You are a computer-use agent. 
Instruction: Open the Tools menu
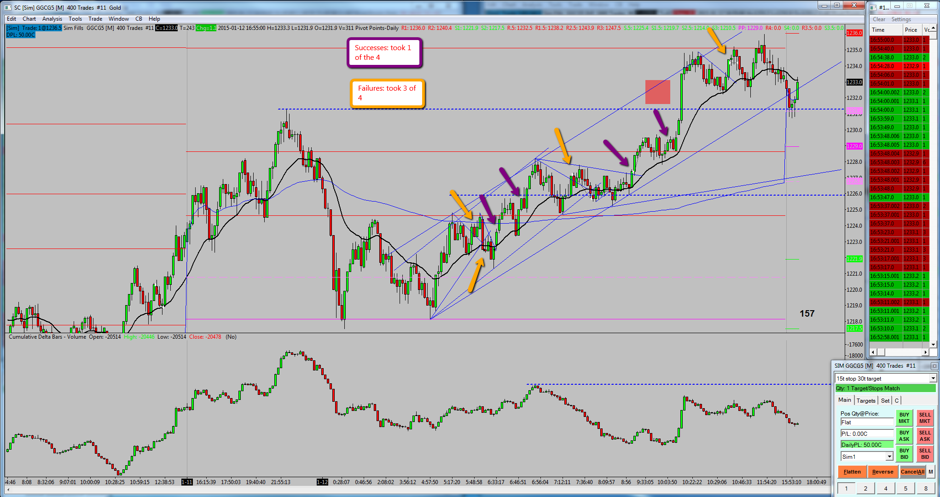[x=75, y=19]
